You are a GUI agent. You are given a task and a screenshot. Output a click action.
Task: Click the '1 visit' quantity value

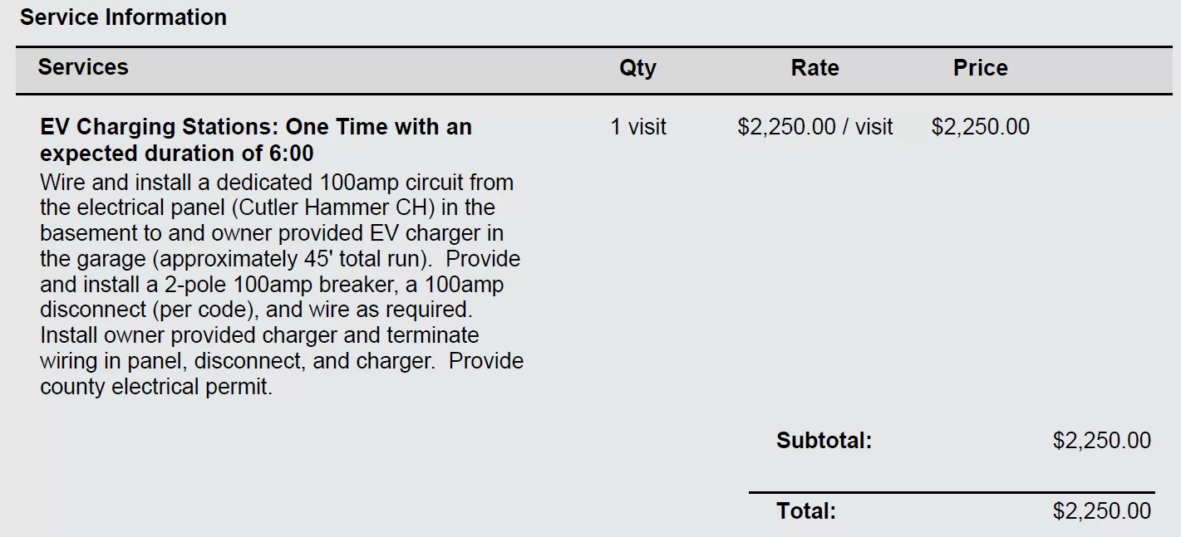coord(638,127)
